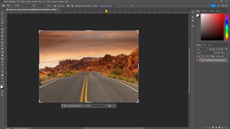Select the Rectangular Marquee tool

(2, 16)
